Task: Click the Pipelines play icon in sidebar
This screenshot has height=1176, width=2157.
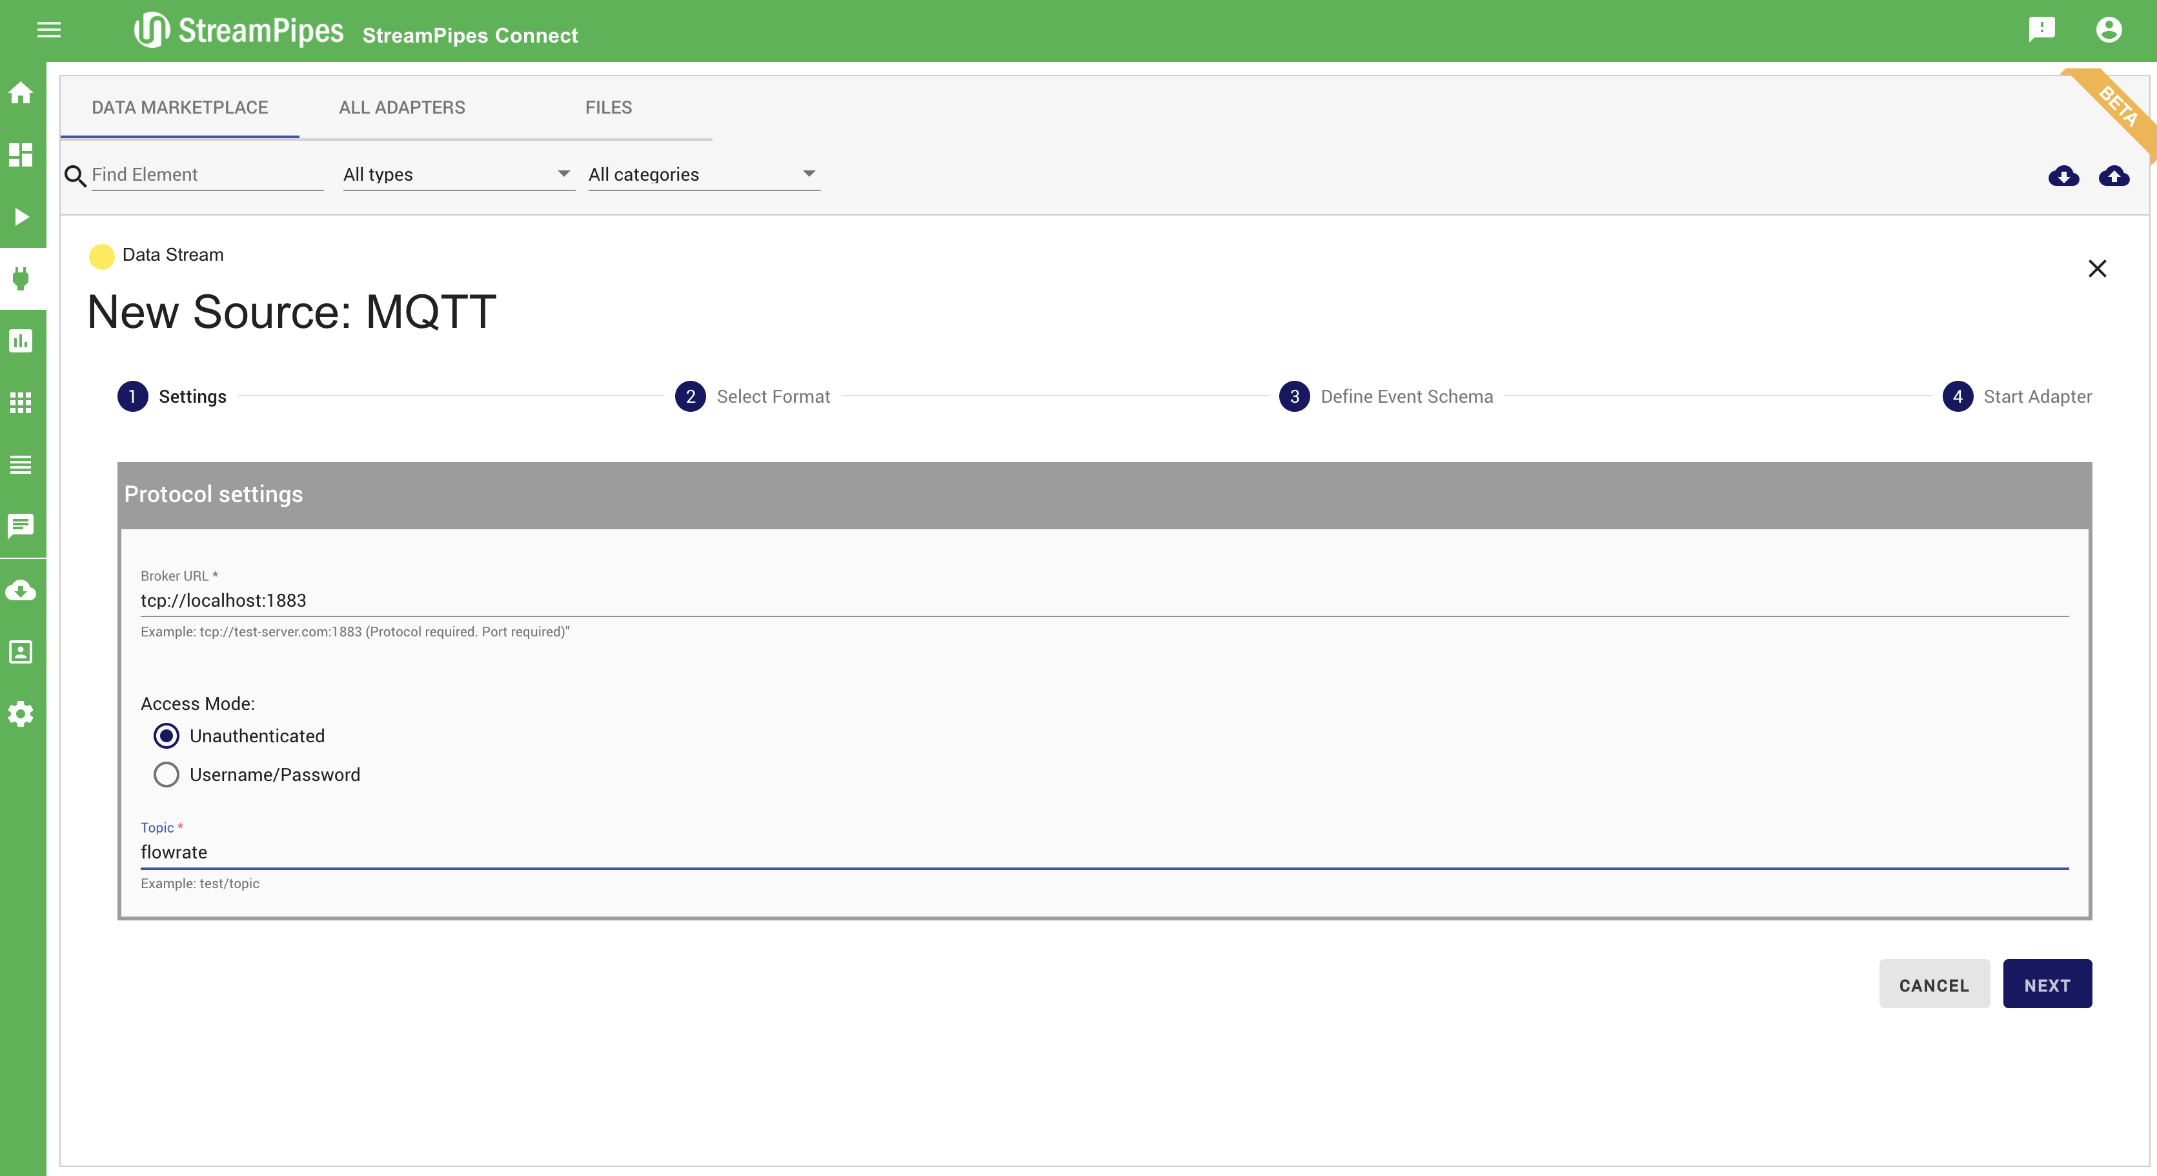Action: click(22, 217)
